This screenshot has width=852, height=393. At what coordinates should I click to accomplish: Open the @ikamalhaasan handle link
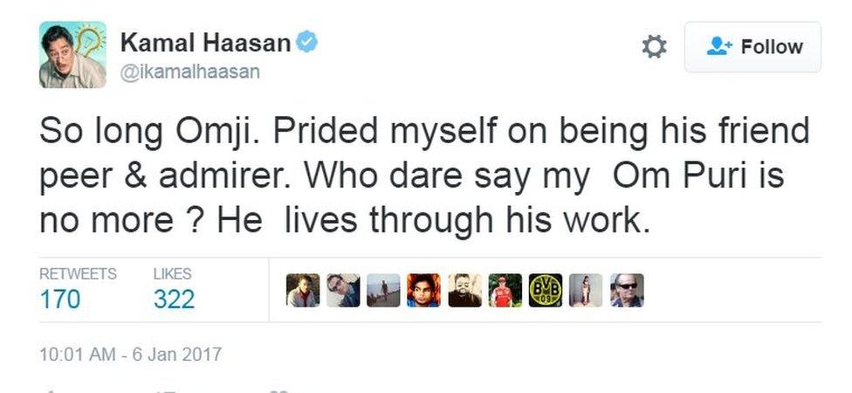pyautogui.click(x=189, y=72)
